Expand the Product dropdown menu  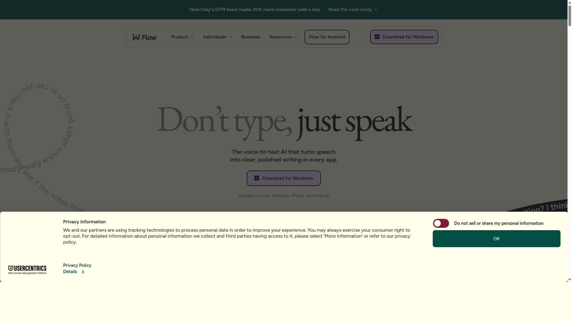tap(182, 37)
